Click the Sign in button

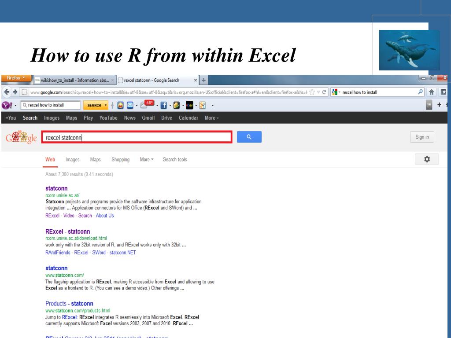[421, 137]
